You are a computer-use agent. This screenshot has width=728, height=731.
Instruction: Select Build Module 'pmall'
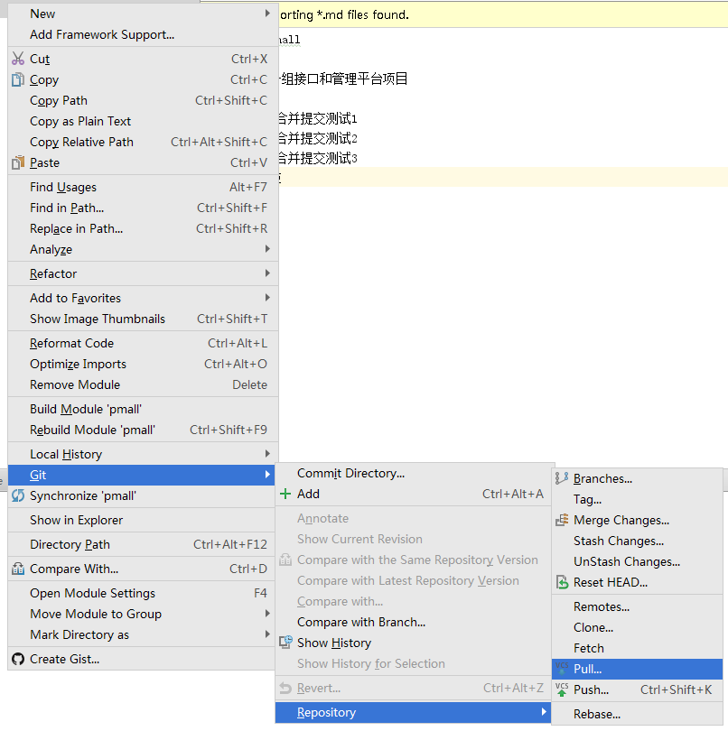[144, 409]
